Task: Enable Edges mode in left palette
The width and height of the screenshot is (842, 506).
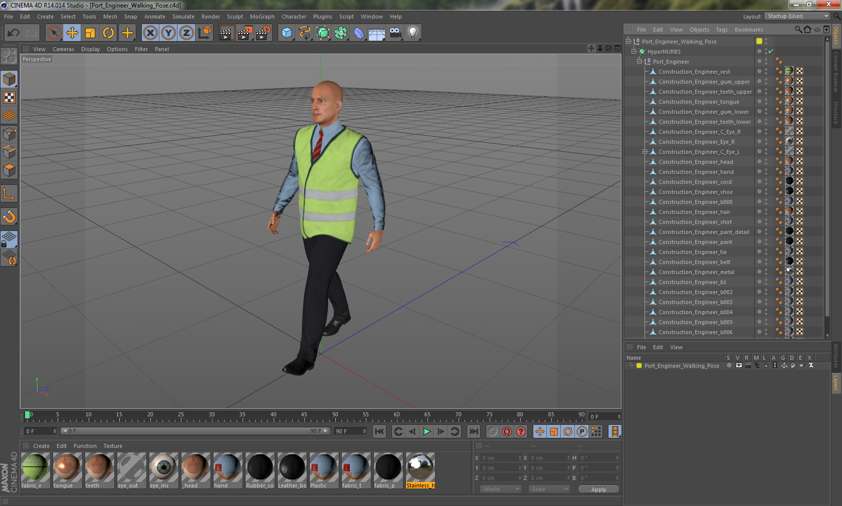Action: 9,152
